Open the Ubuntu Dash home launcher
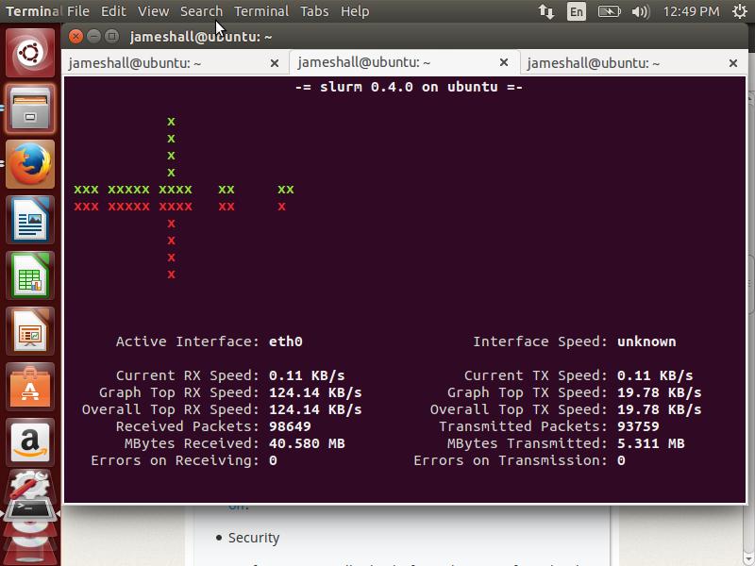The image size is (755, 566). (x=30, y=53)
